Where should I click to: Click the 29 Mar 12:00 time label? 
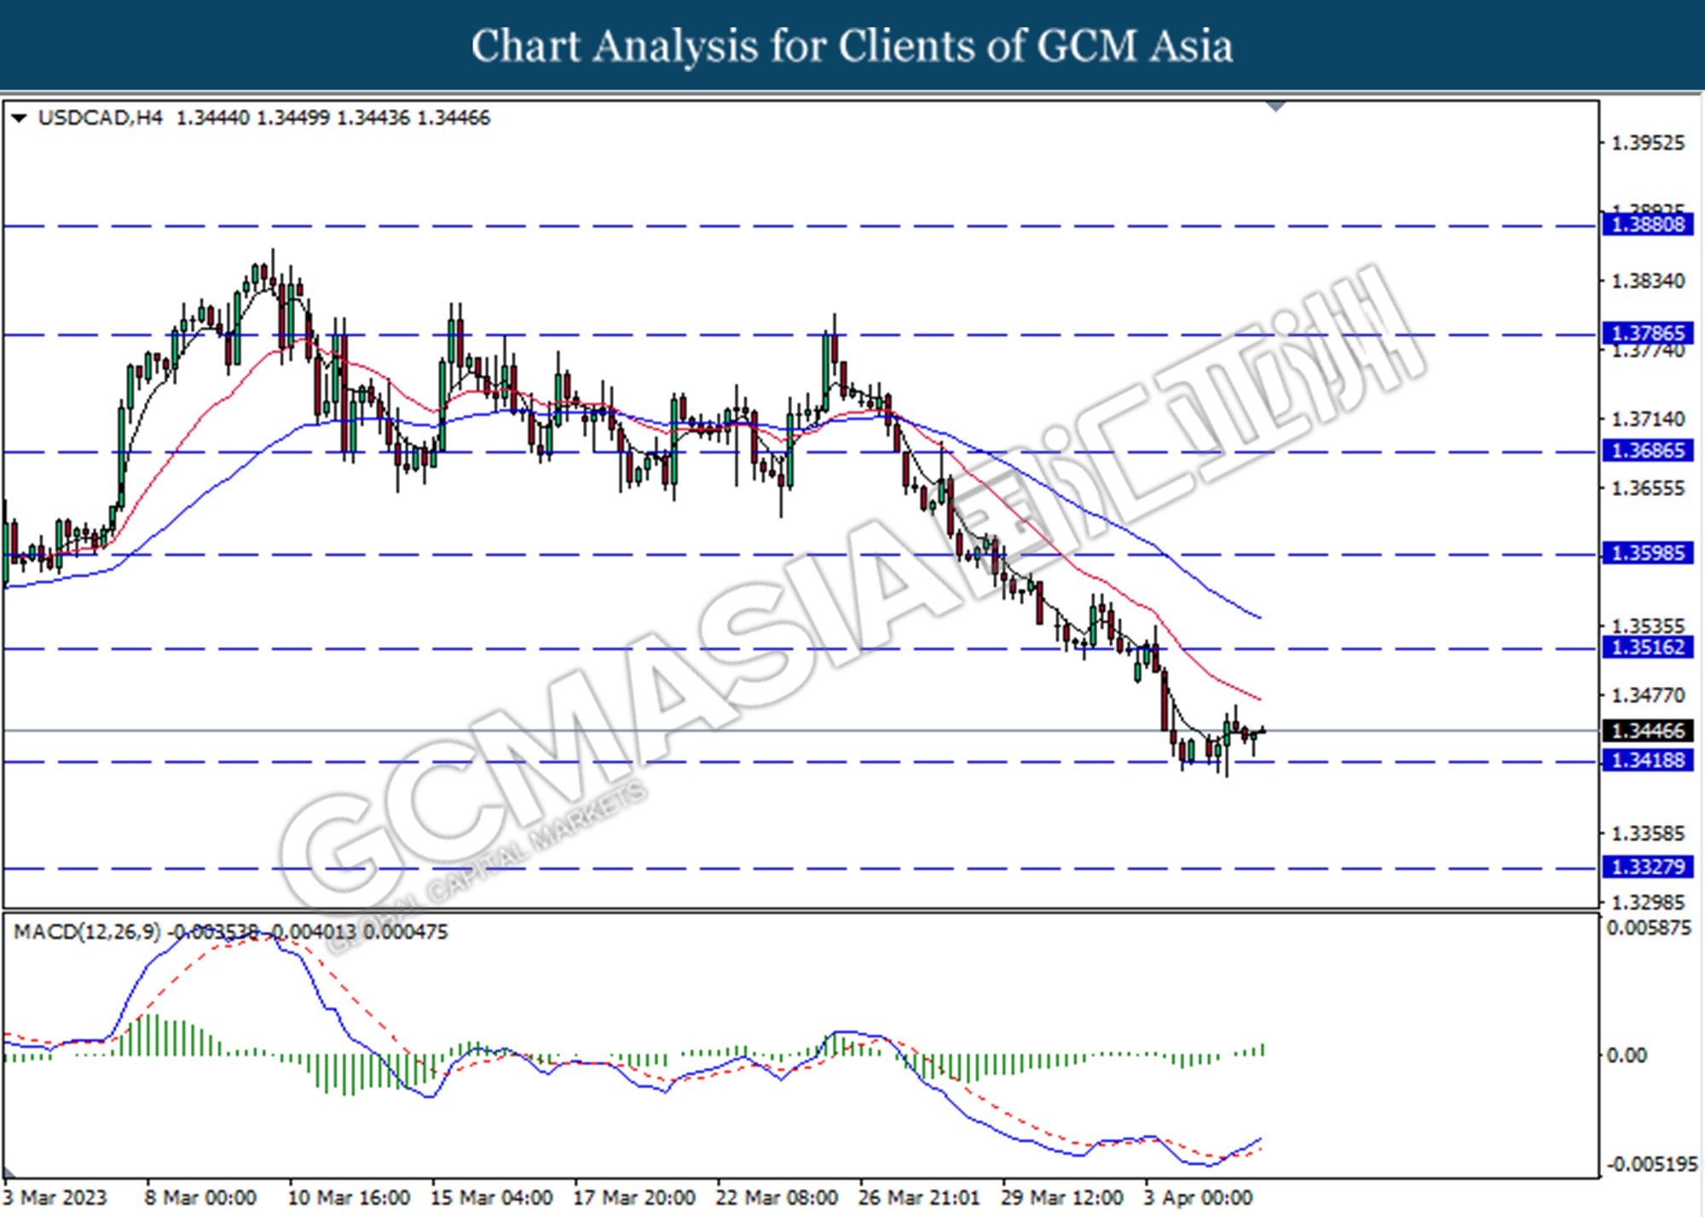(1061, 1198)
